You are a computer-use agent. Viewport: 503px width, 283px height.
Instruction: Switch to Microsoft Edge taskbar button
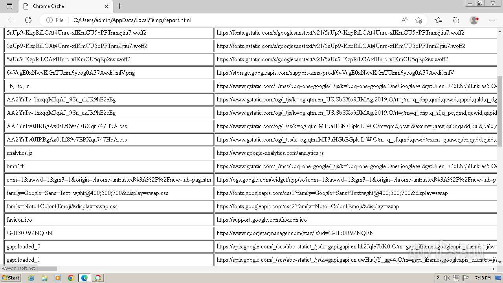[84, 278]
